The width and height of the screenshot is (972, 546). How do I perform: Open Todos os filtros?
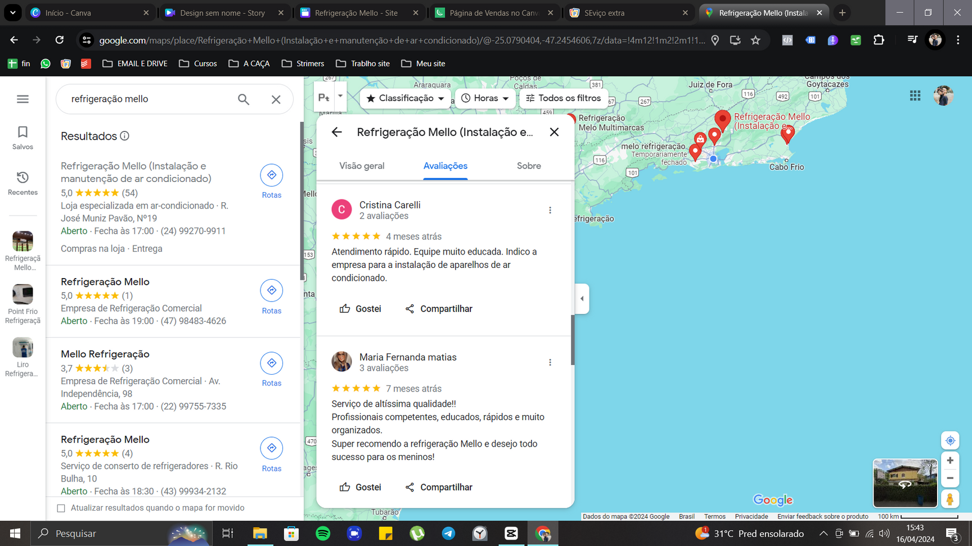[x=564, y=98]
